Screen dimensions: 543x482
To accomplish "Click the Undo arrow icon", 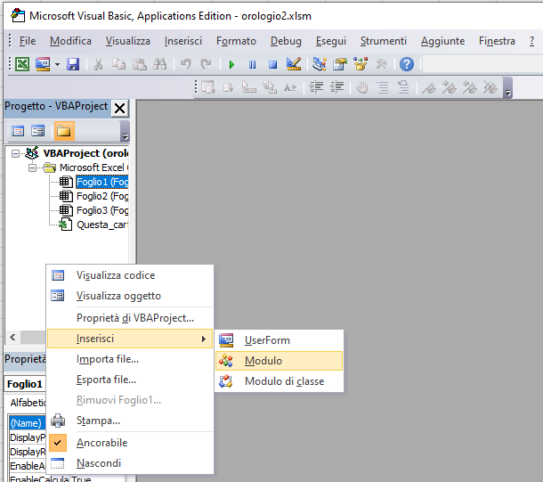I will (x=186, y=64).
